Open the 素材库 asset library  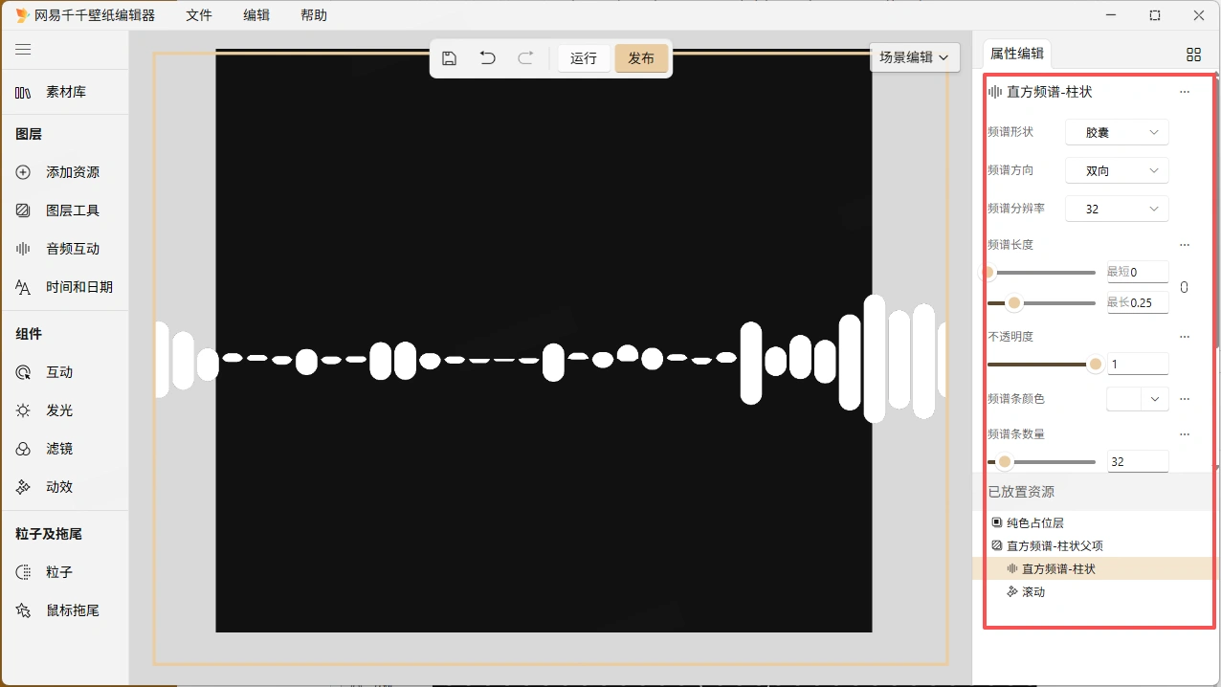click(x=64, y=92)
